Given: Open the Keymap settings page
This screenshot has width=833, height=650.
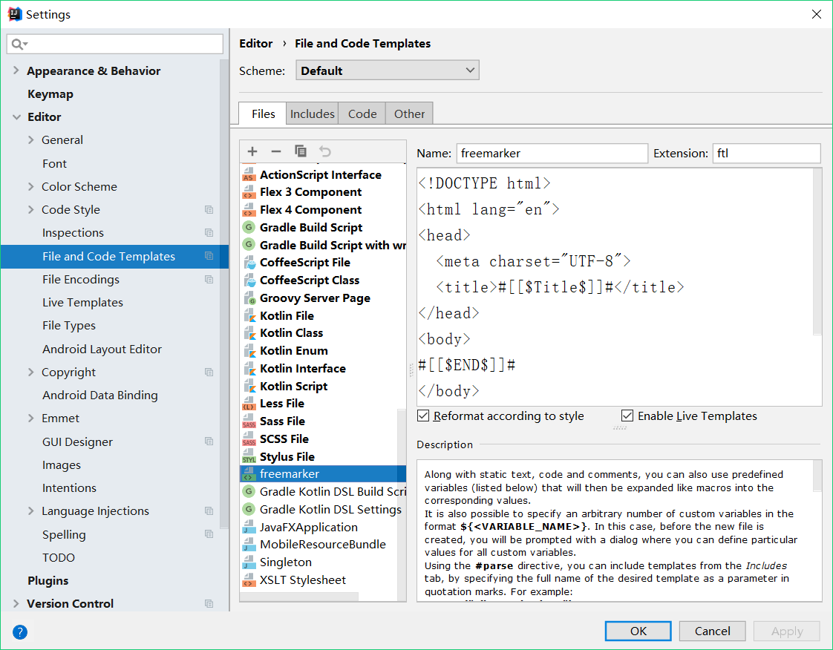Looking at the screenshot, I should click(50, 94).
